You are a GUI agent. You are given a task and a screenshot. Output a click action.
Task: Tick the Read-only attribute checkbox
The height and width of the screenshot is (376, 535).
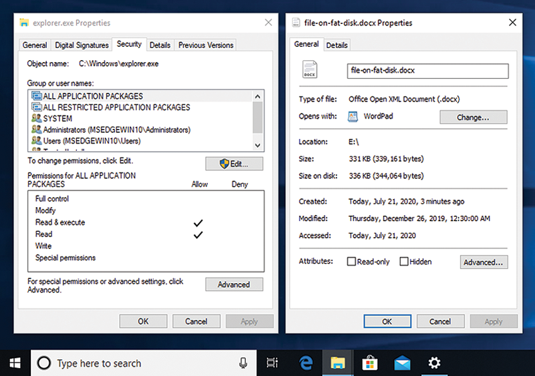(351, 261)
